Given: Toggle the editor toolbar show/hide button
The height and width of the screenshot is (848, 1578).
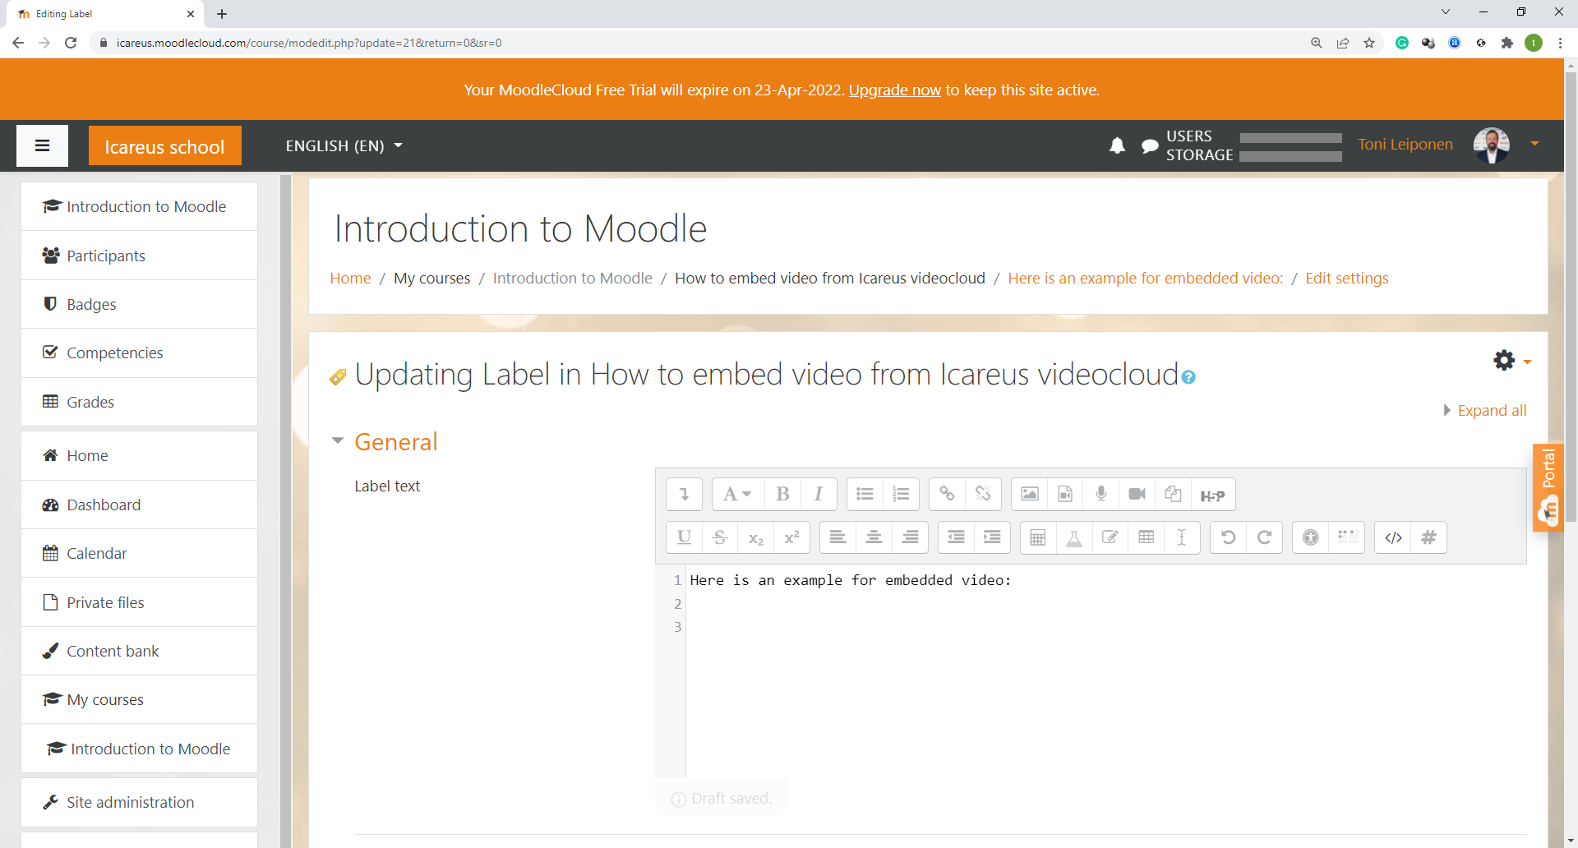Looking at the screenshot, I should [684, 494].
